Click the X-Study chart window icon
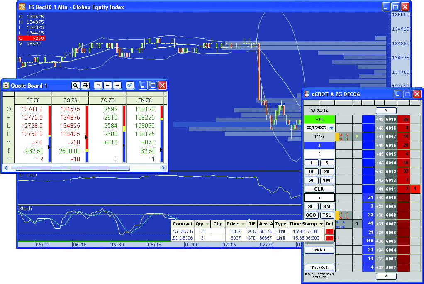Viewport: 424px width, 284px height. [22, 7]
